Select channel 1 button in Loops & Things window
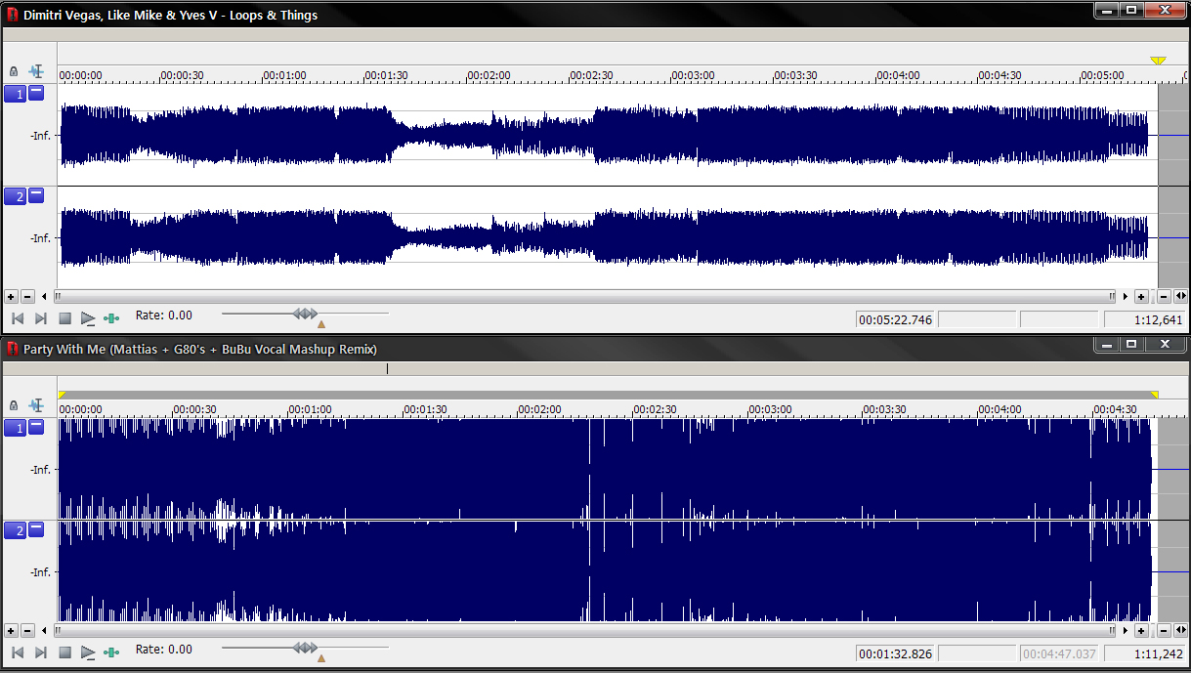Viewport: 1191px width, 673px height. [x=15, y=94]
